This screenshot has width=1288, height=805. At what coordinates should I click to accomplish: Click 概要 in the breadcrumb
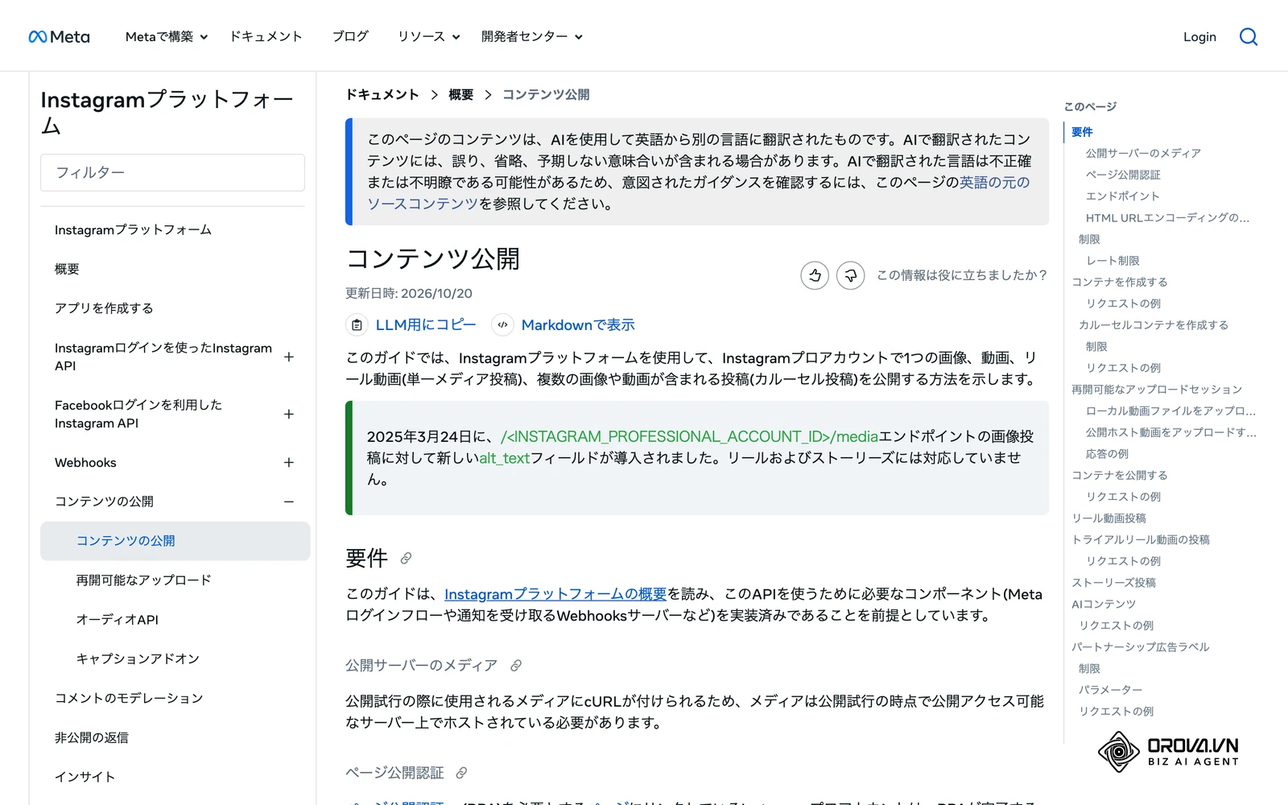click(x=460, y=95)
